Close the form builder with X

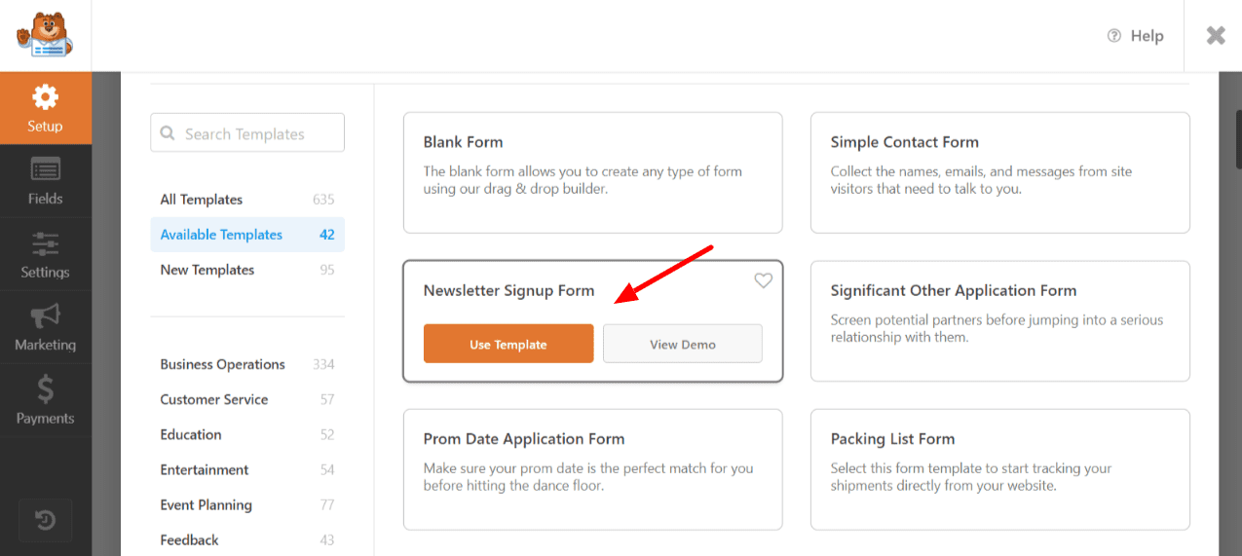(x=1216, y=36)
